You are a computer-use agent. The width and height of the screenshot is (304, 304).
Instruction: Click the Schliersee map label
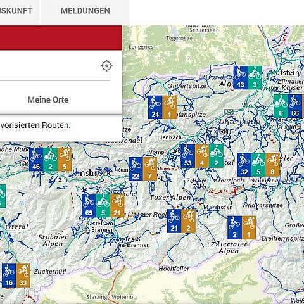pos(203,30)
